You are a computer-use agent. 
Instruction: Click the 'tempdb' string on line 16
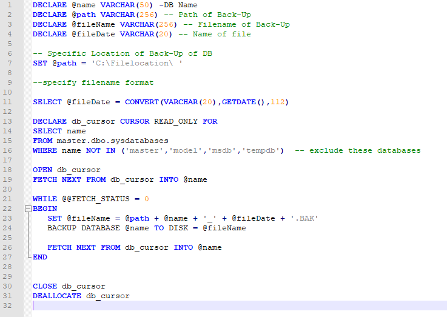tap(261, 150)
